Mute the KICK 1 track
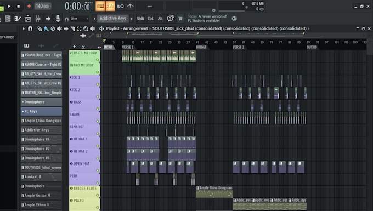The width and height of the screenshot is (373, 211). (x=97, y=84)
